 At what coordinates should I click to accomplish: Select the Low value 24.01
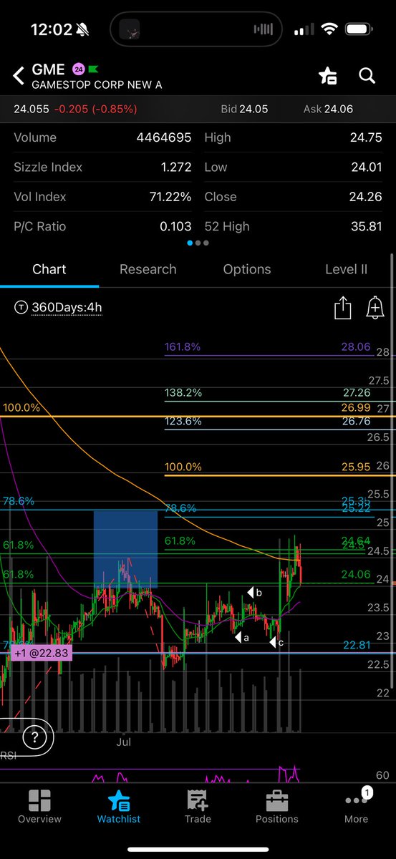[x=366, y=167]
